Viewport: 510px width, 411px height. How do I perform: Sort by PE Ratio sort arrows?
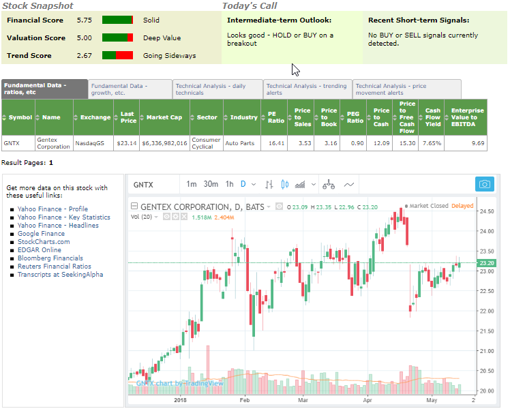coord(263,117)
